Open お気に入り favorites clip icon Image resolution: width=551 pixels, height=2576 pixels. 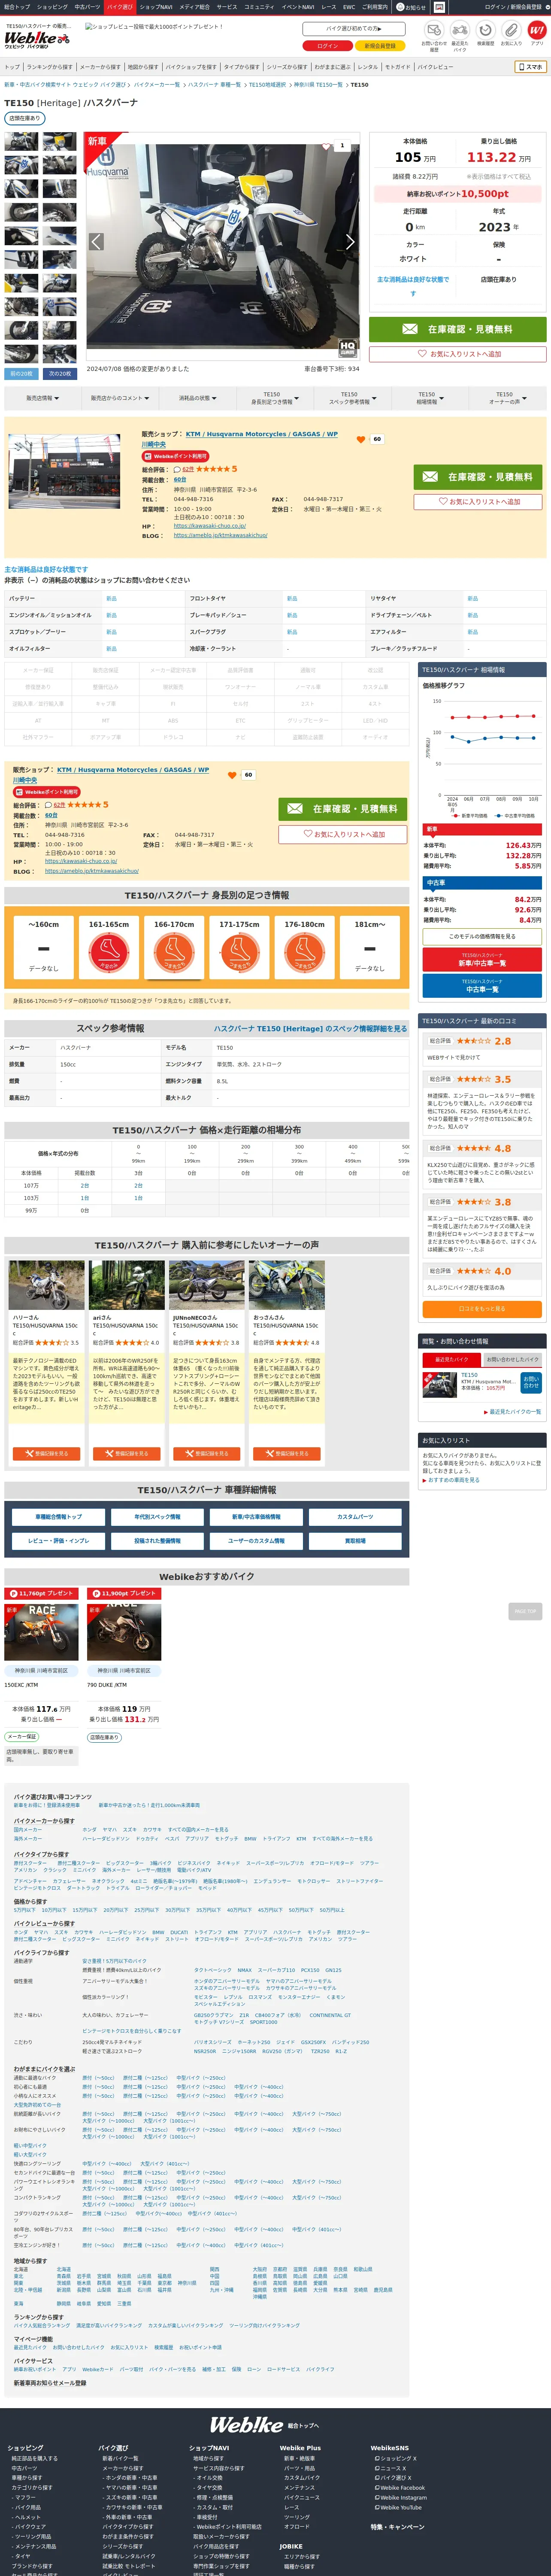[x=511, y=31]
